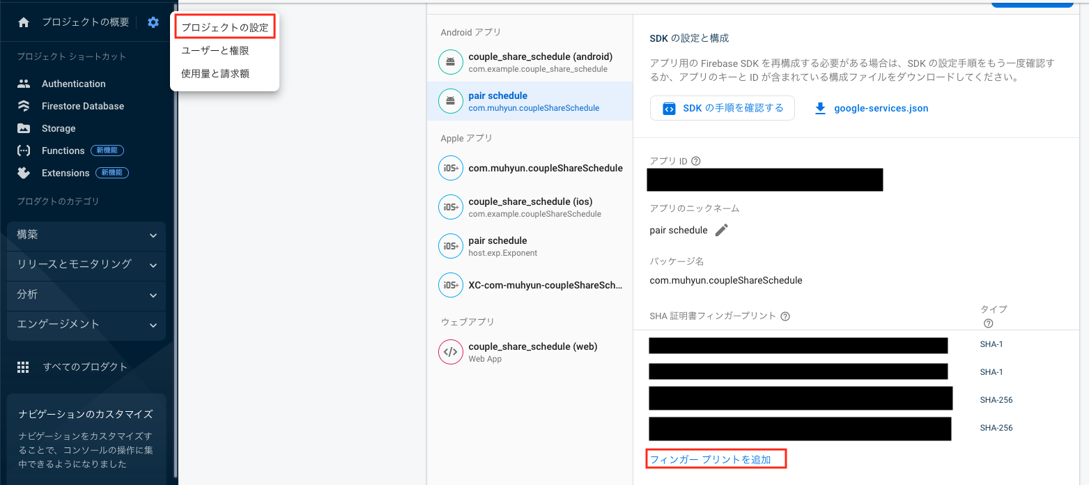
Task: Click the home icon beside プロジェクトの概要
Action: point(24,22)
